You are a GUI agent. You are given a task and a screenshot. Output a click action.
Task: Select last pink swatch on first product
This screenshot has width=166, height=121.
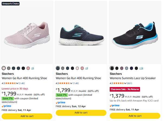(x=28, y=68)
